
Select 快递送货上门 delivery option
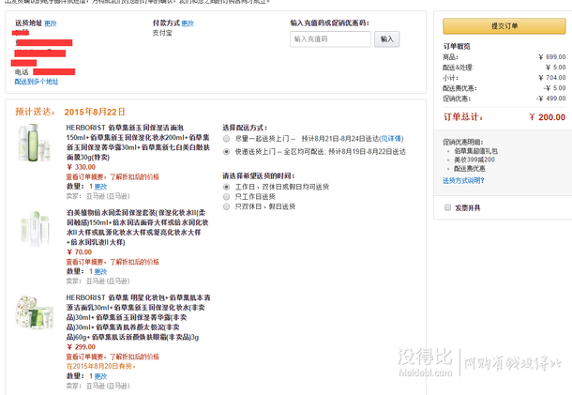[227, 151]
